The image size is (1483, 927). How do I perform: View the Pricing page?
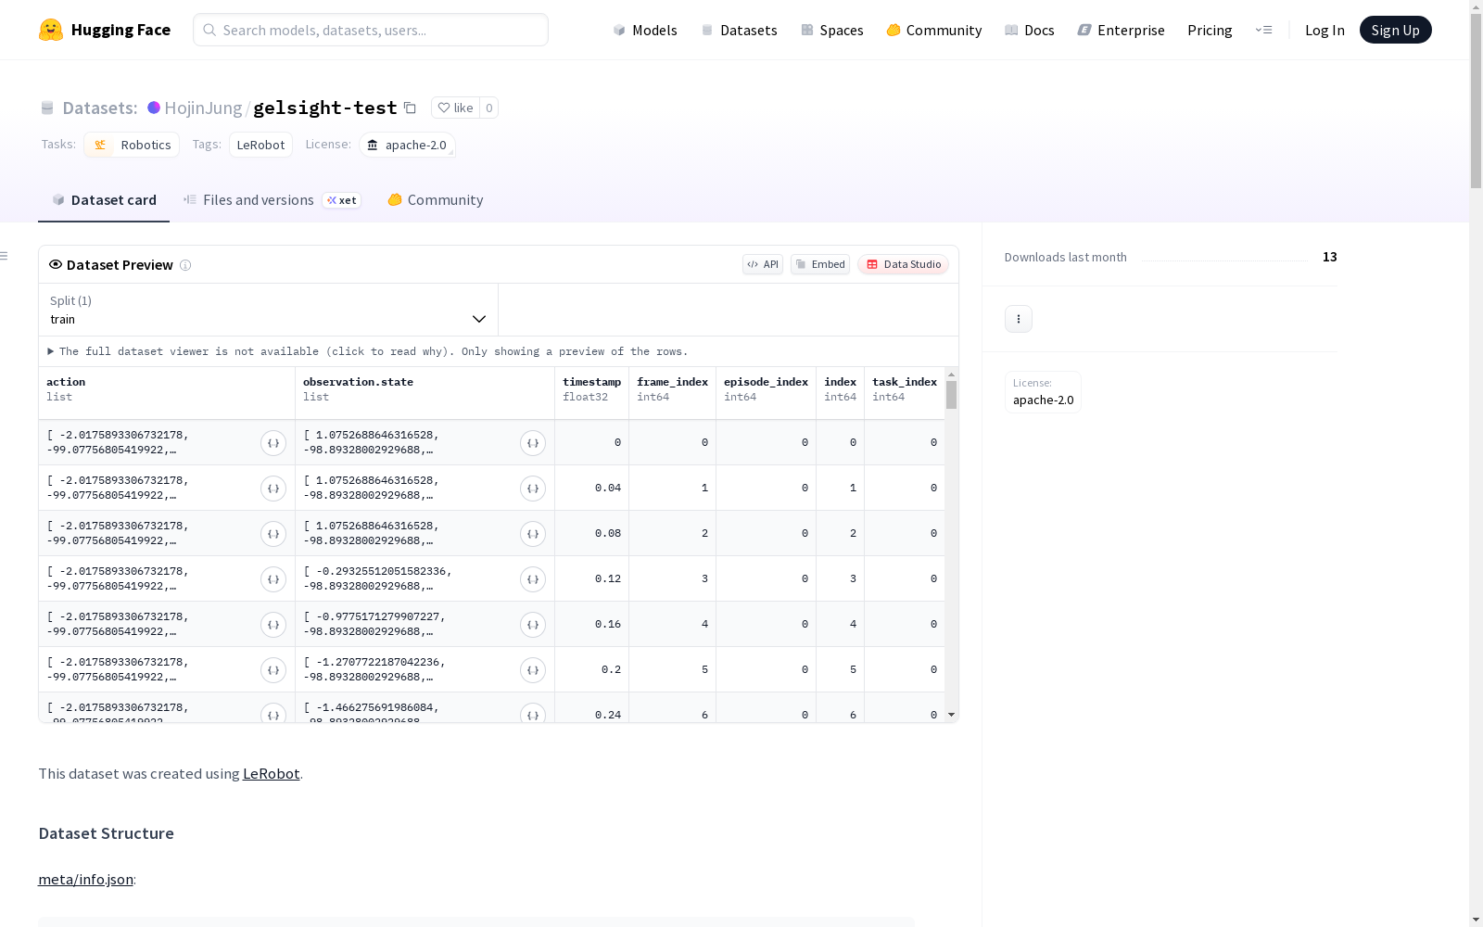click(1210, 30)
